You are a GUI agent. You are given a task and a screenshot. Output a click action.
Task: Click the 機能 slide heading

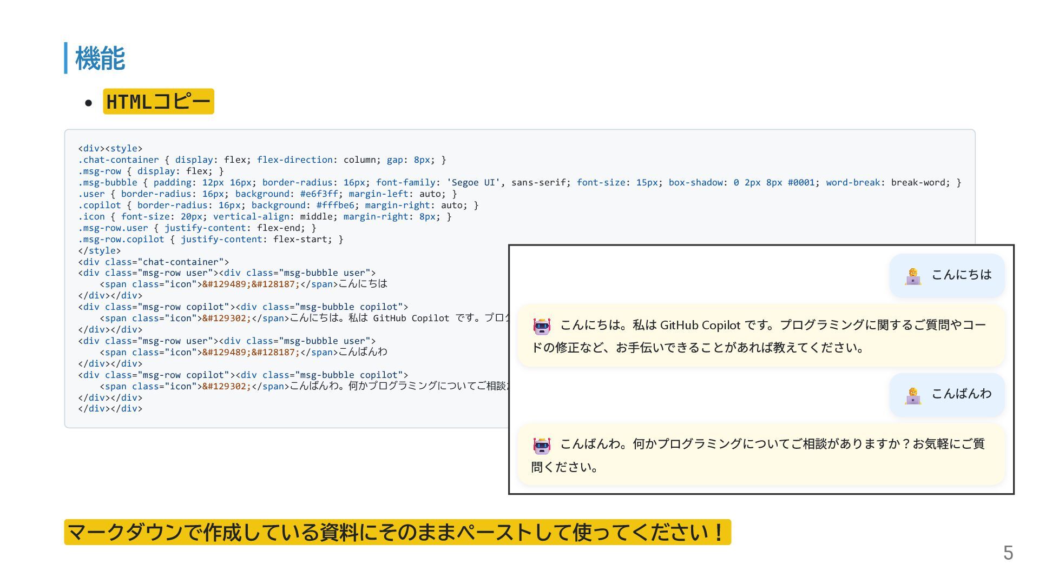click(x=100, y=58)
